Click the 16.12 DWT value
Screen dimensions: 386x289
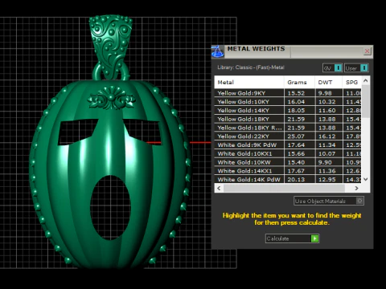click(x=326, y=136)
